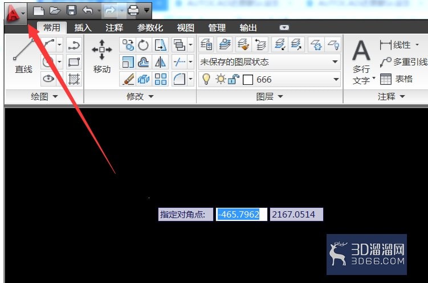The image size is (428, 283).
Task: Click the Layer Freeze icon
Action: click(316, 44)
